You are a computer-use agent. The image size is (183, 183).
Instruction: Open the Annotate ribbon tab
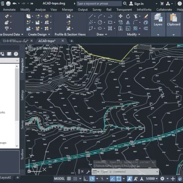(x=9, y=10)
